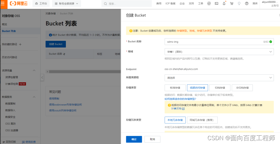The width and height of the screenshot is (280, 144).
Task: Open billing document external link icon
Action: [x=183, y=109]
